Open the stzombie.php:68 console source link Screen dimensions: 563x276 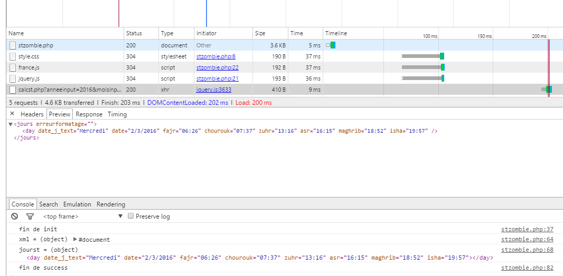coord(528,250)
